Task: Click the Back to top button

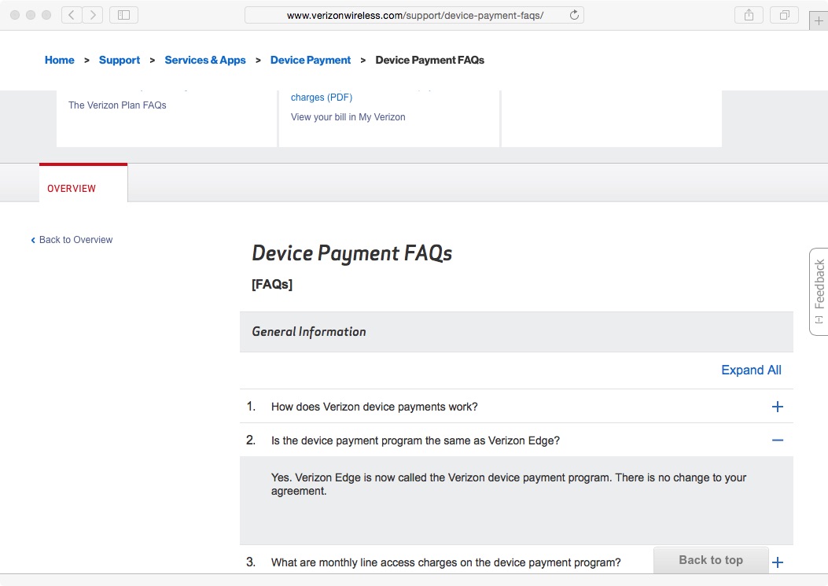Action: tap(711, 560)
